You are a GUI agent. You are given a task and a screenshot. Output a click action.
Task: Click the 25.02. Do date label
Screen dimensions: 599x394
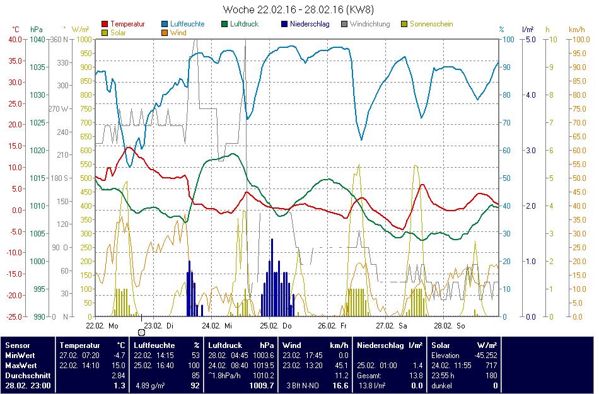(276, 326)
